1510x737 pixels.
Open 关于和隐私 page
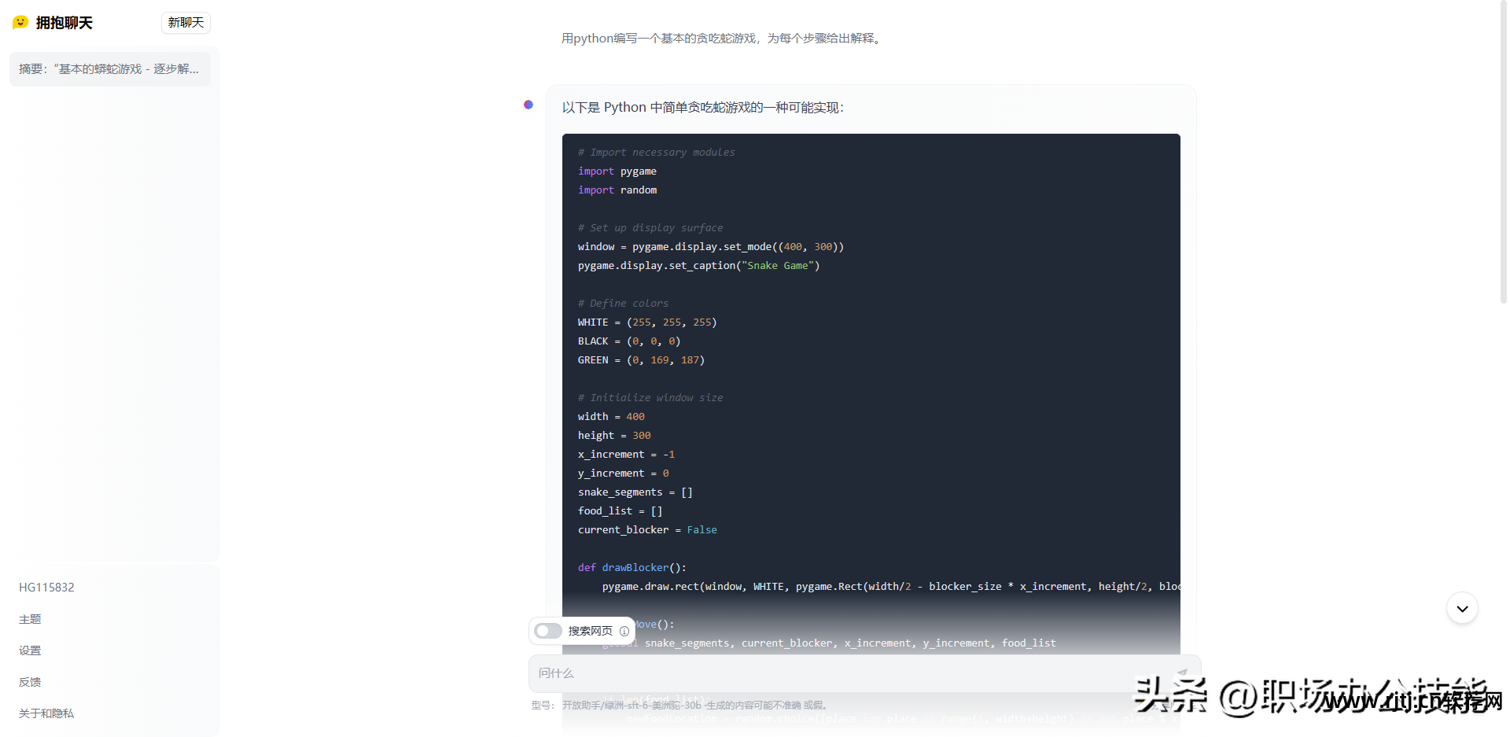coord(46,713)
